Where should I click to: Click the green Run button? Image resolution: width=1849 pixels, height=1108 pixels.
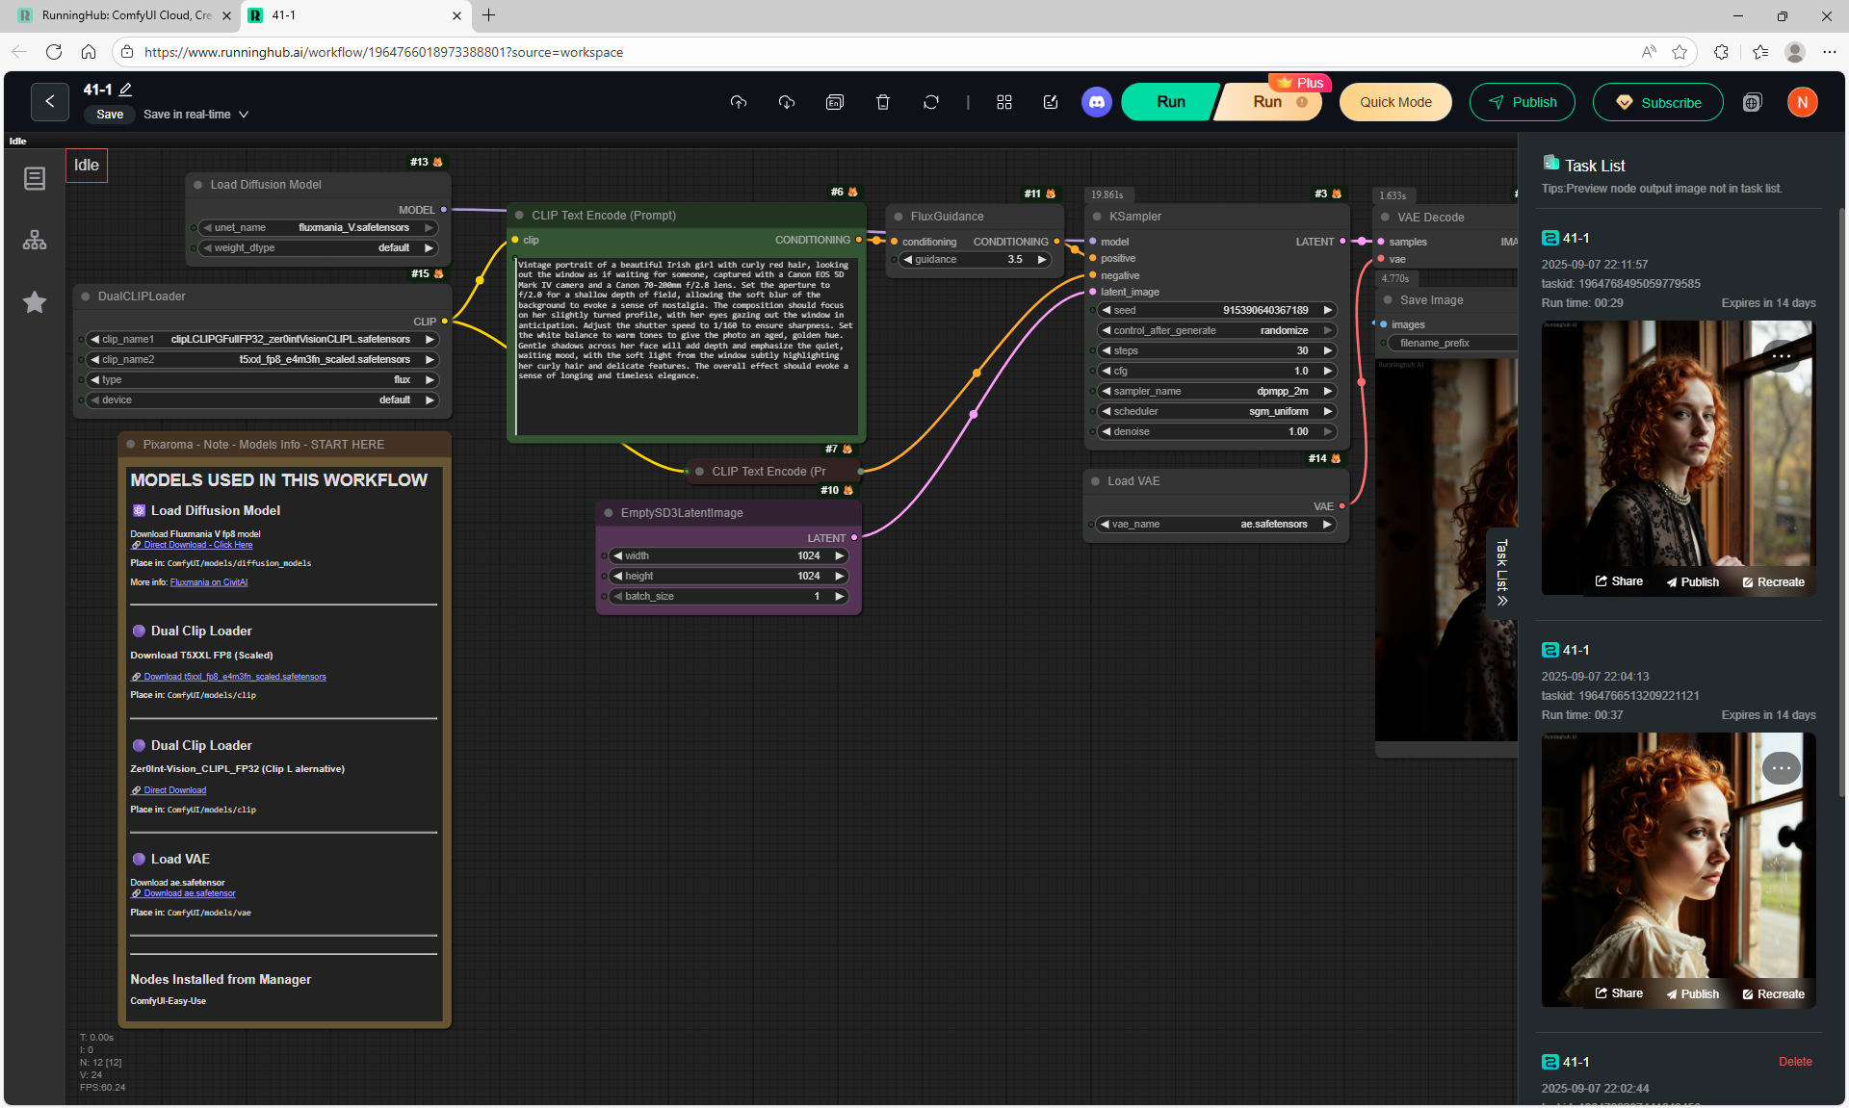click(1170, 102)
